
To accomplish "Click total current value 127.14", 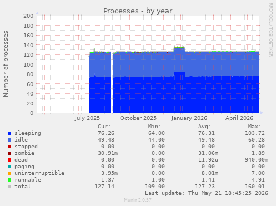I will [104, 187].
